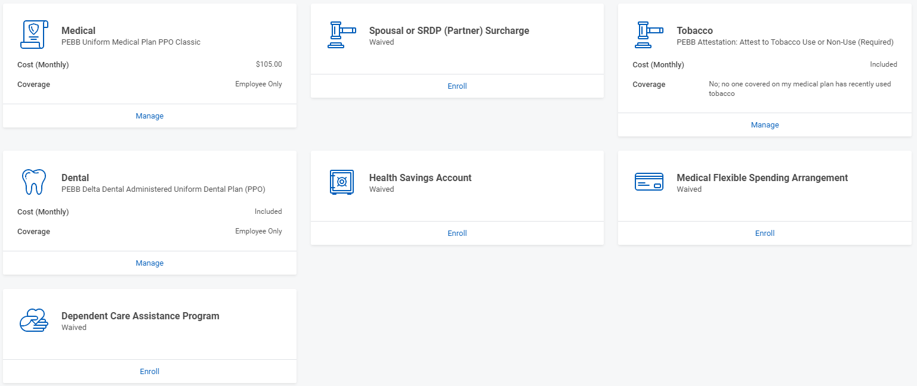Select the Tobacco card title

[694, 30]
